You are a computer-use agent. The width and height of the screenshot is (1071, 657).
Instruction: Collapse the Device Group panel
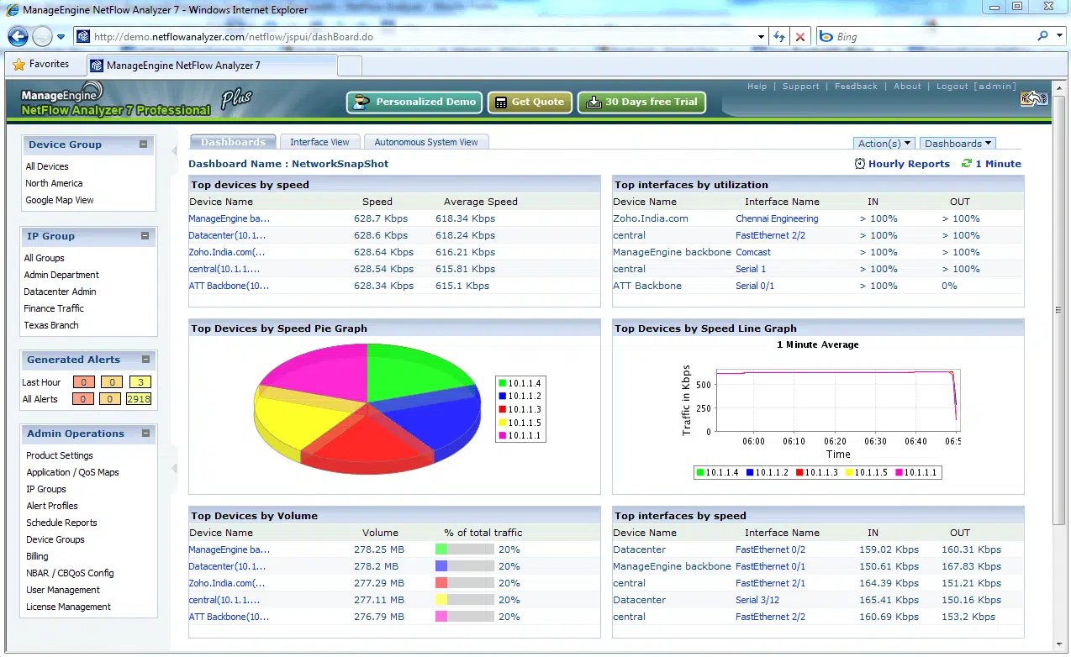tap(144, 145)
